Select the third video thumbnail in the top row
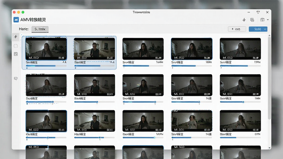The height and width of the screenshot is (159, 283). pyautogui.click(x=143, y=49)
